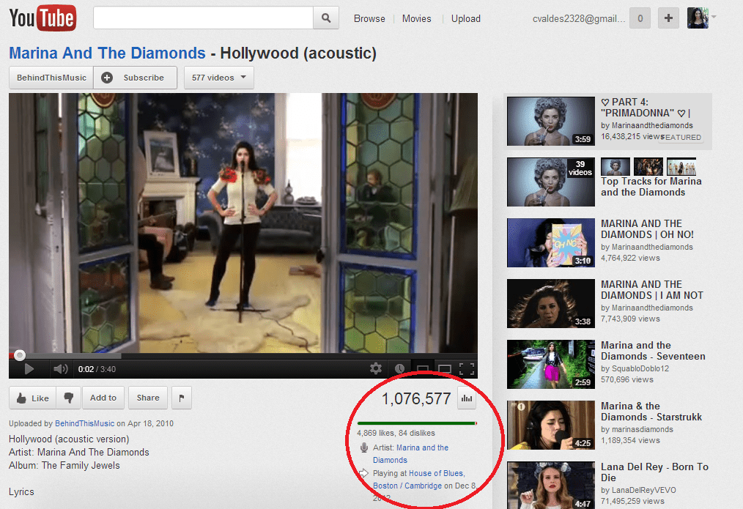The image size is (743, 509).
Task: Enter fullscreen mode icon
Action: tap(467, 369)
